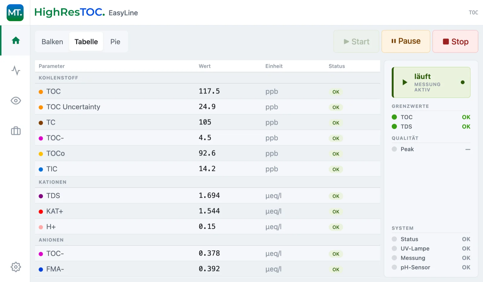Click the TOC label in top right
483x282 pixels.
click(x=473, y=13)
